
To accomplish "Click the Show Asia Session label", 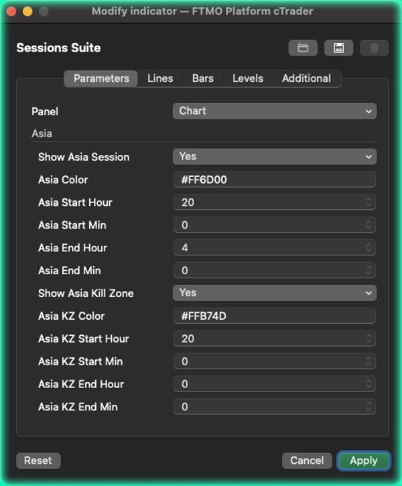I will [84, 157].
